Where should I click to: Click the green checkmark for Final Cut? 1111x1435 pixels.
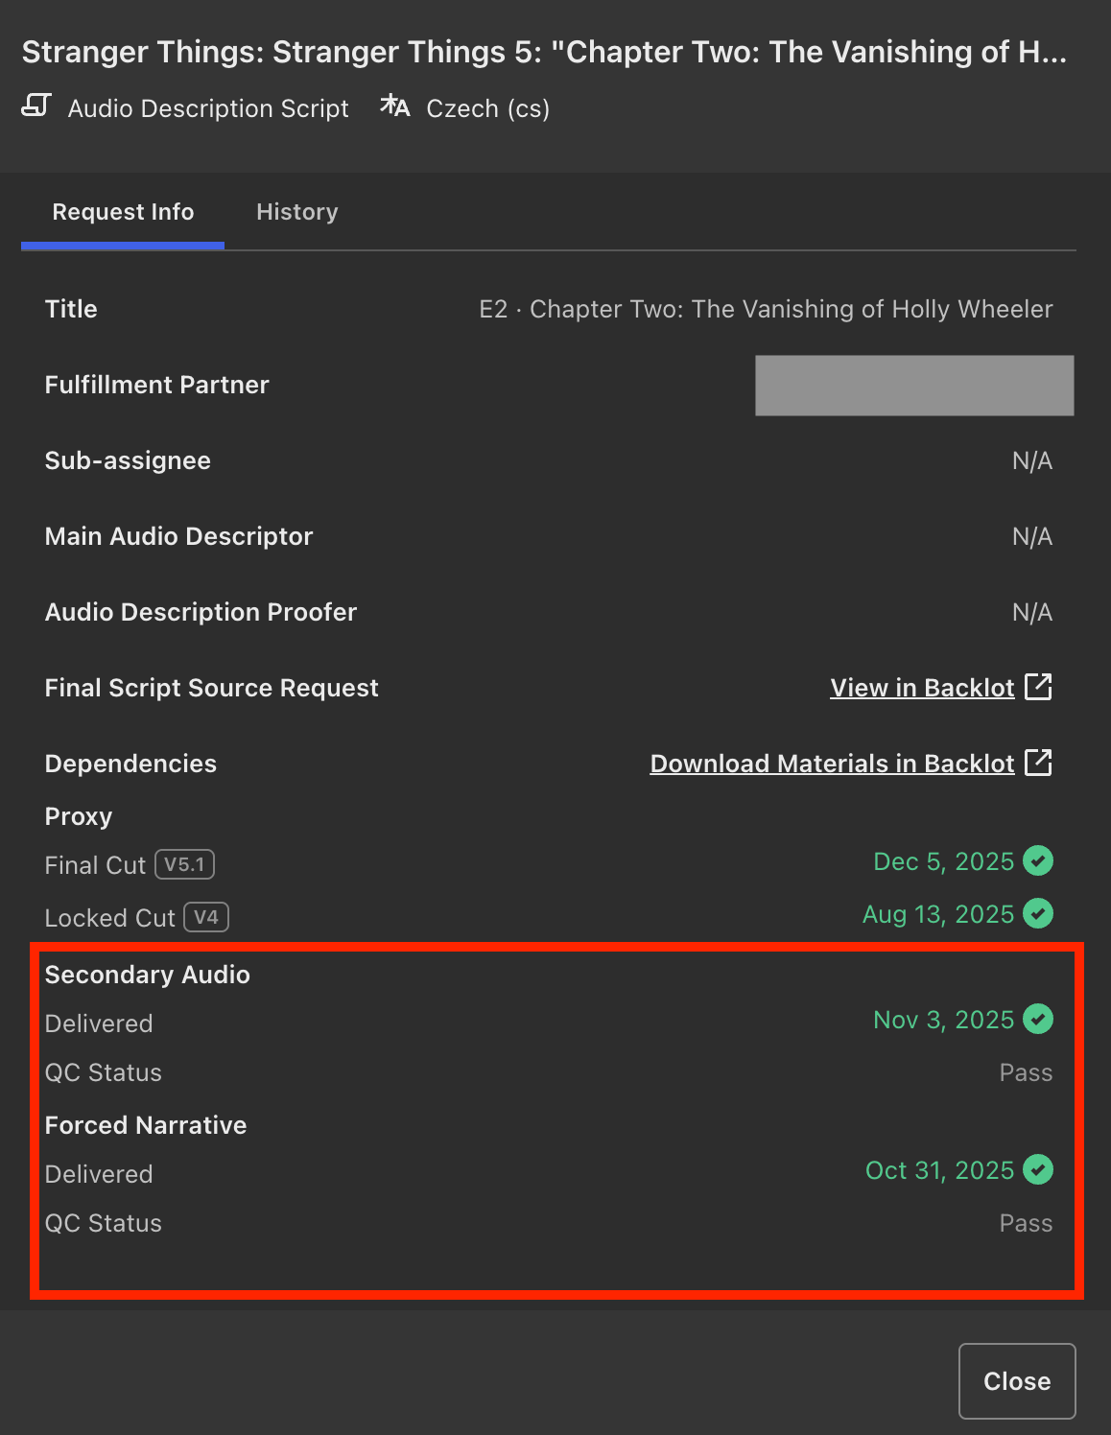click(1038, 860)
